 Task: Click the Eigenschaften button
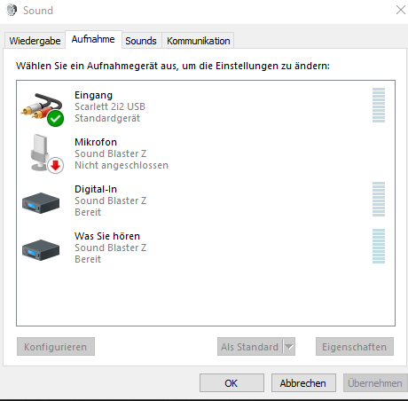tap(355, 347)
